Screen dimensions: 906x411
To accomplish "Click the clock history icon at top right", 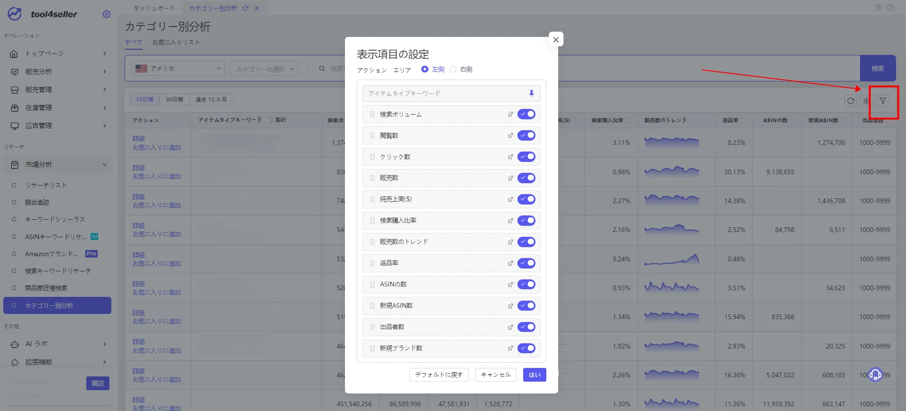I will click(x=890, y=7).
